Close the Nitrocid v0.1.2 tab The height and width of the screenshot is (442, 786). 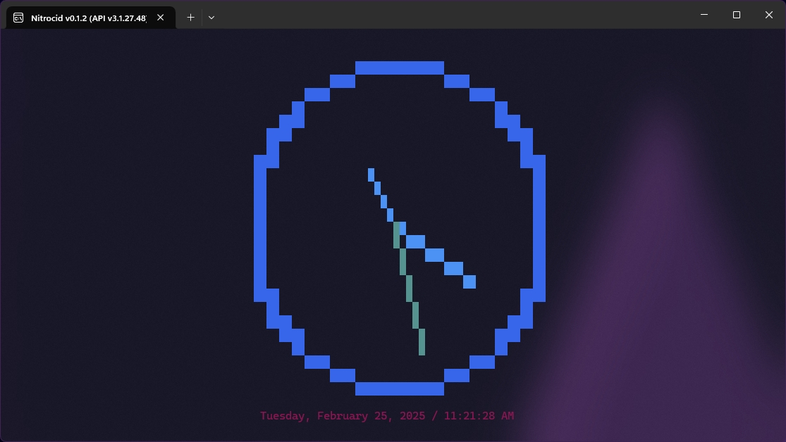click(160, 17)
